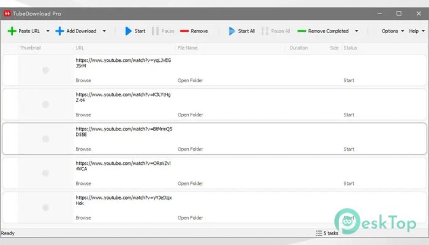Image resolution: width=429 pixels, height=245 pixels.
Task: Click the red Remove minus icon
Action: [x=184, y=31]
